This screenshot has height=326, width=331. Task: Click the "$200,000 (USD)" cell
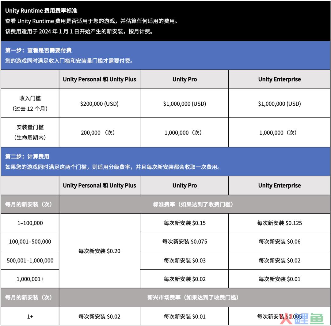(99, 104)
